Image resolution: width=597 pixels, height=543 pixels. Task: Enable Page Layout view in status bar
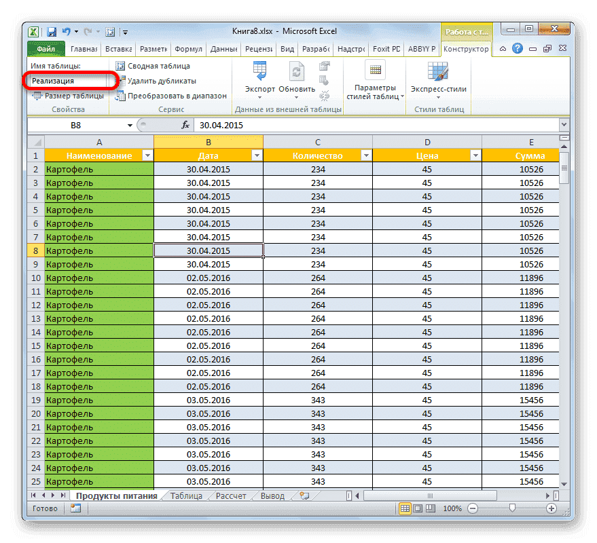[419, 509]
